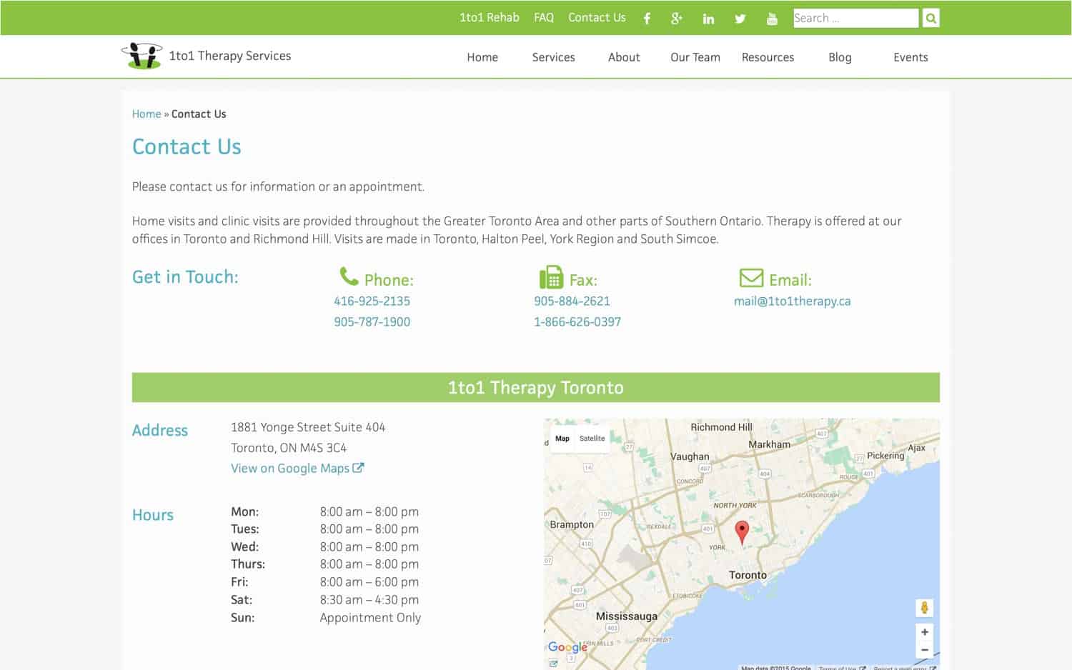Open the Events menu item
This screenshot has width=1072, height=670.
910,57
